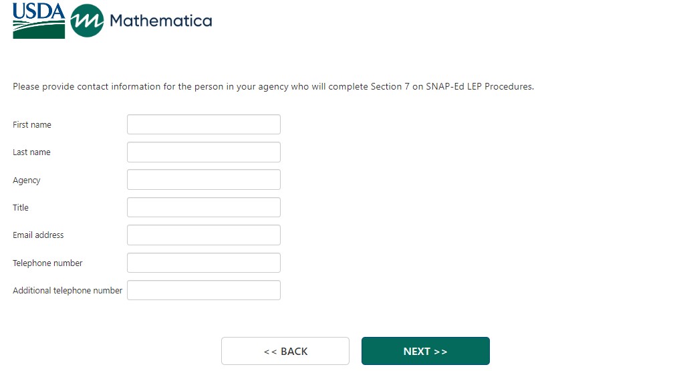685x371 pixels.
Task: Click the green Mathematica circle logo
Action: pyautogui.click(x=87, y=21)
